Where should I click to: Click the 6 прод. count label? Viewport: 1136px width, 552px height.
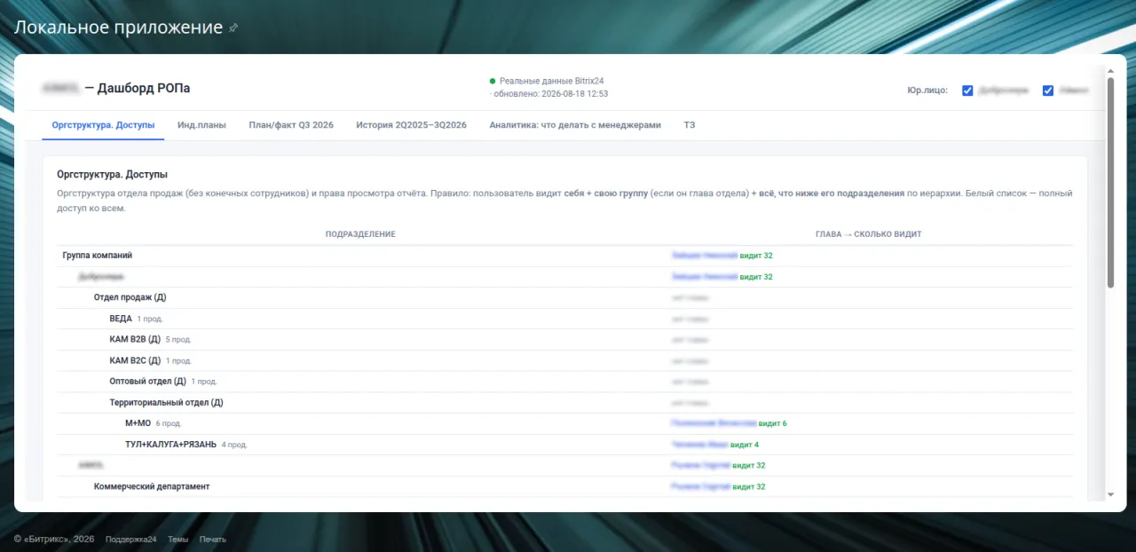pos(169,424)
